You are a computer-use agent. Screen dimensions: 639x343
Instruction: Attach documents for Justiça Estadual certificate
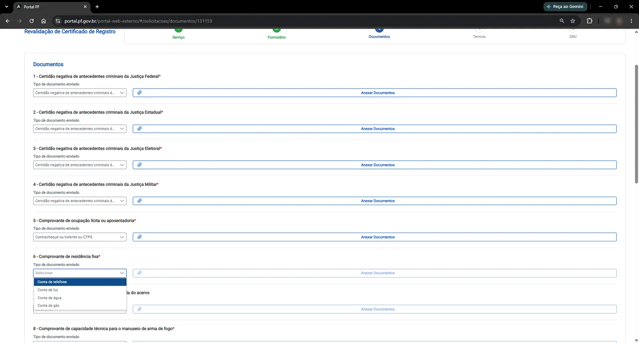click(x=375, y=129)
